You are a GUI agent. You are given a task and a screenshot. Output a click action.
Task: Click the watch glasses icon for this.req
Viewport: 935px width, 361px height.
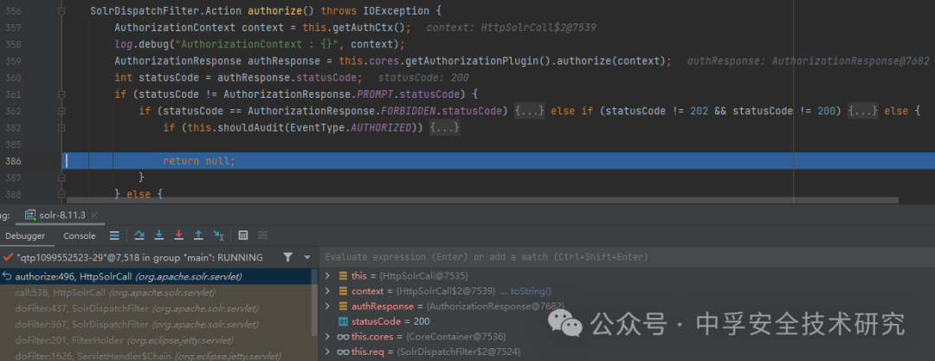tap(343, 352)
